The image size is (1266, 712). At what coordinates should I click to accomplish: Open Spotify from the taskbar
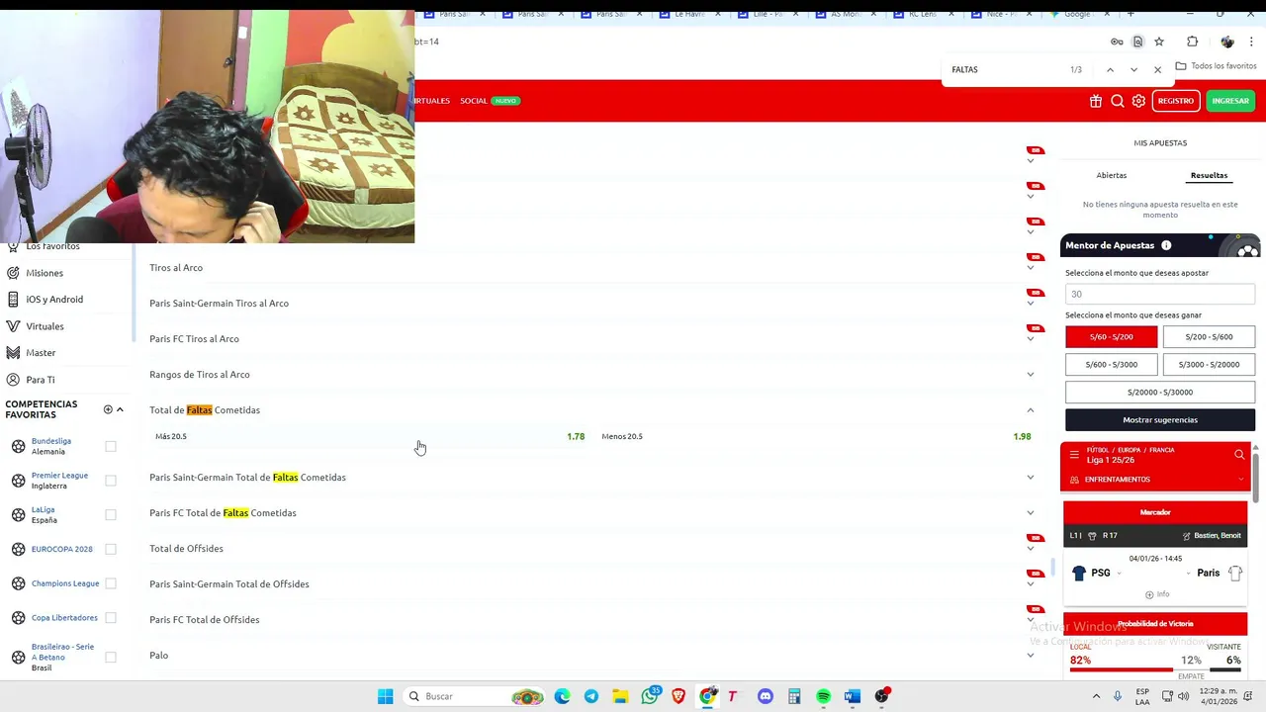[823, 696]
